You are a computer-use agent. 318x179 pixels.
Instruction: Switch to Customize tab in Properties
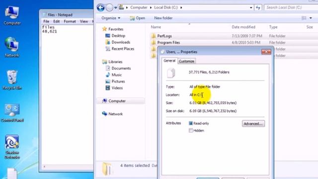187,61
